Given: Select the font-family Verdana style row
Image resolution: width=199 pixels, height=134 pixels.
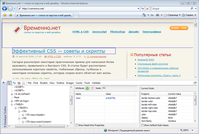Looking at the screenshot, I should tap(167, 121).
